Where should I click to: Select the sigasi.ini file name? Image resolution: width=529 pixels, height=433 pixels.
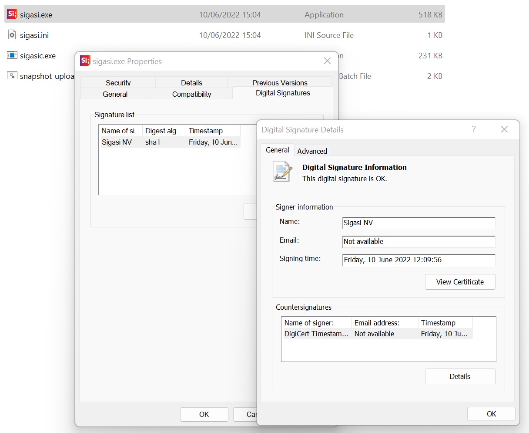(34, 35)
